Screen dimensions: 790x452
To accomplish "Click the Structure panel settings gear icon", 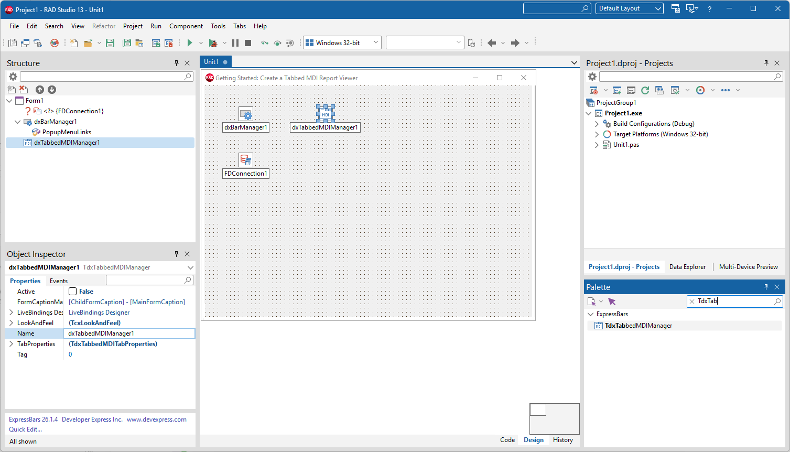I will (13, 77).
